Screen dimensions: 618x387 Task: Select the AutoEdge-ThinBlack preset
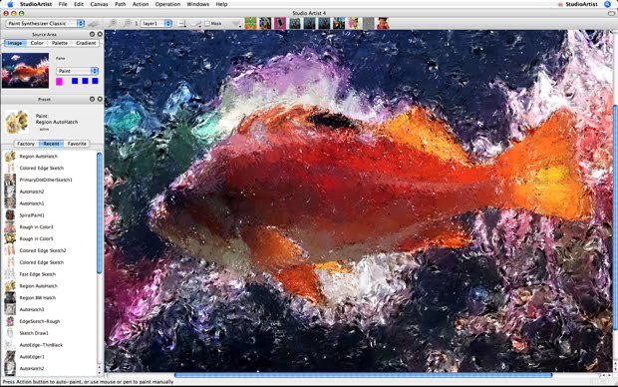pos(49,345)
